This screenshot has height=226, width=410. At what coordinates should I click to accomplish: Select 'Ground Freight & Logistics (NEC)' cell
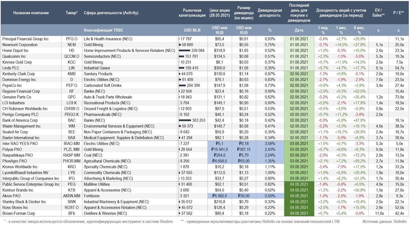coord(111,109)
